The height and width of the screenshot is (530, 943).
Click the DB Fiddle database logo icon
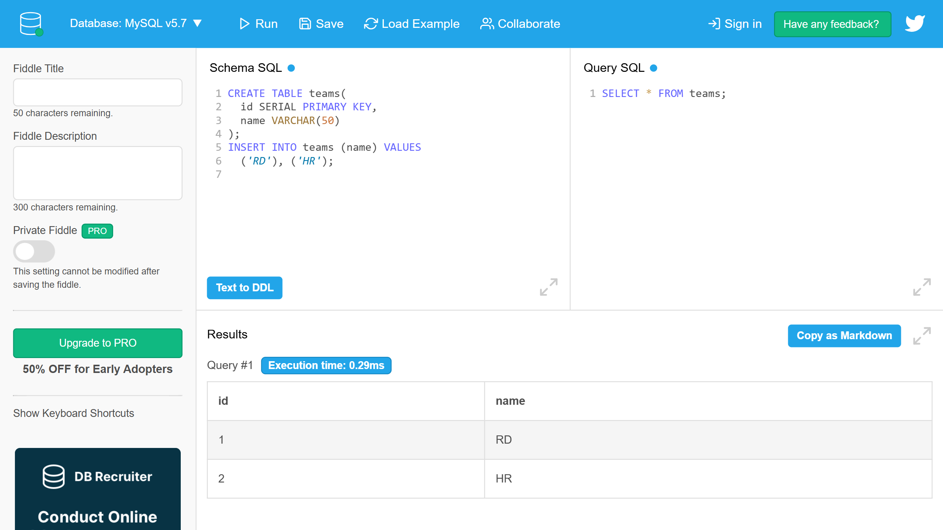point(31,24)
